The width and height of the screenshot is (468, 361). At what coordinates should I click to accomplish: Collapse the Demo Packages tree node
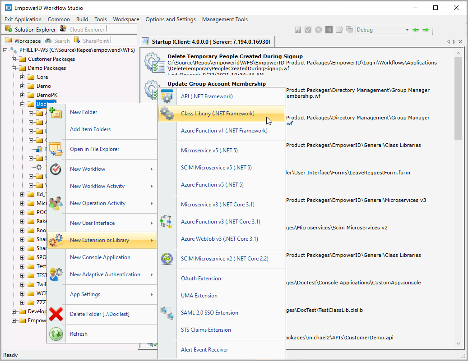coord(14,68)
